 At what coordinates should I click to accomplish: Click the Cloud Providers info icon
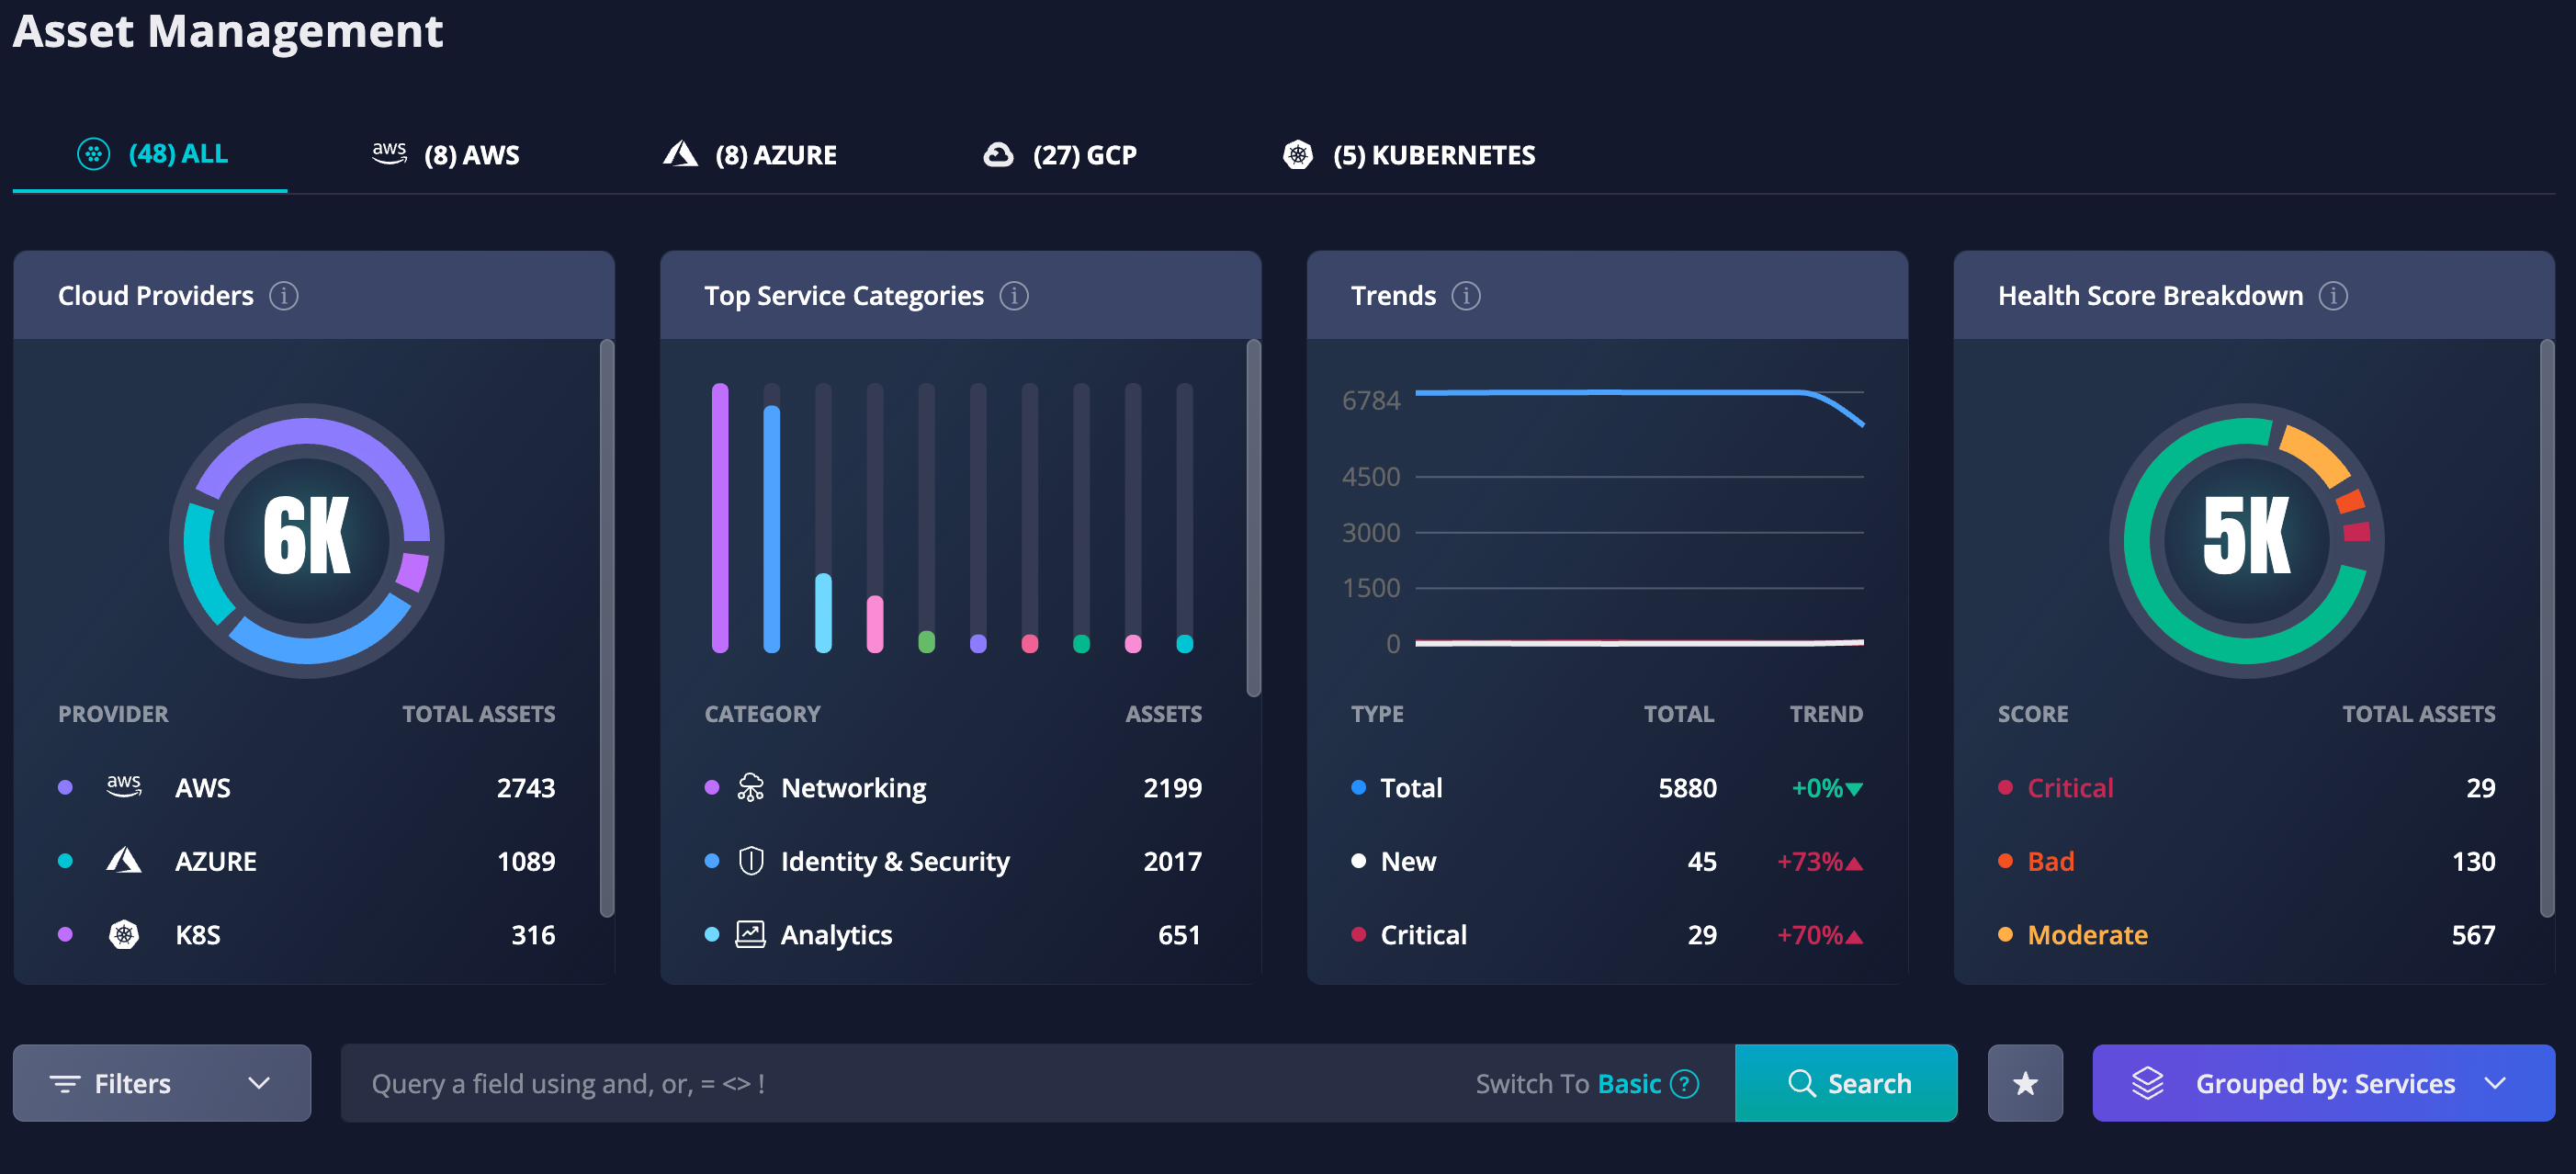pos(284,296)
